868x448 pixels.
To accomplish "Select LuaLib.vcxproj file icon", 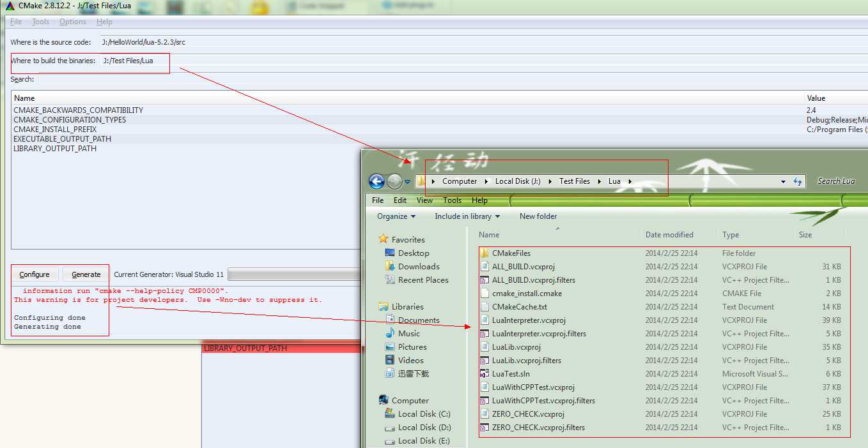I will click(484, 347).
